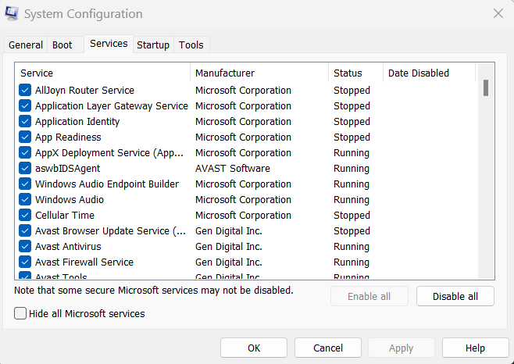The width and height of the screenshot is (514, 364).
Task: Enable Hide all Microsoft services checkbox
Action: (x=20, y=313)
